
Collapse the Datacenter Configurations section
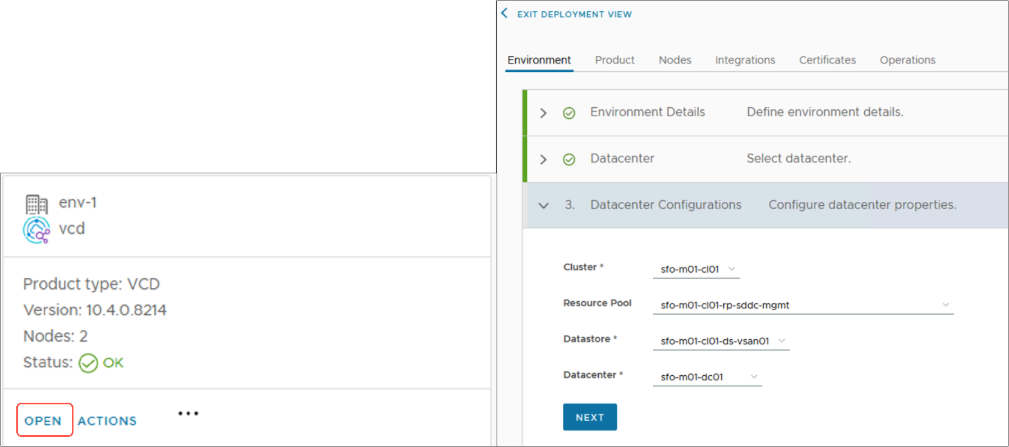coord(543,206)
